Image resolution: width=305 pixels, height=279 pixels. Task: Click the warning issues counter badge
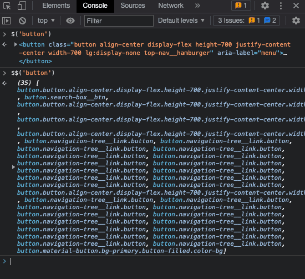tap(241, 6)
